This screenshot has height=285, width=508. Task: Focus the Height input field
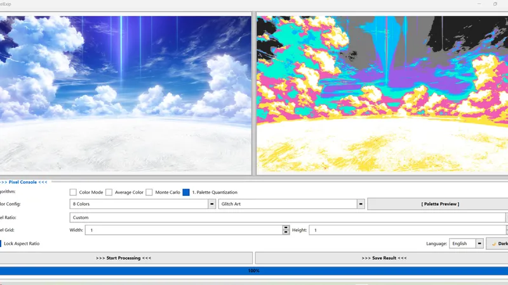(406, 230)
